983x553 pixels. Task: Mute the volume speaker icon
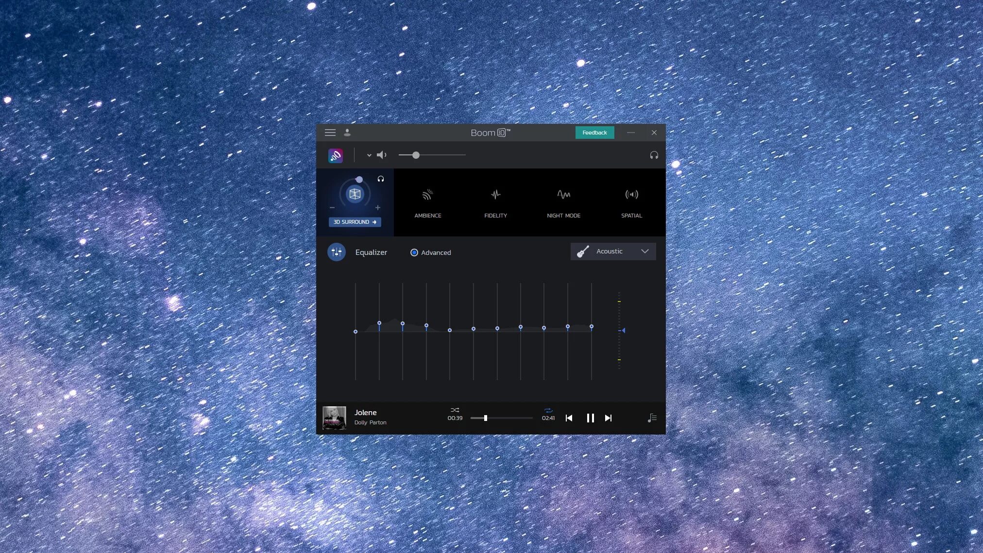[x=382, y=155]
